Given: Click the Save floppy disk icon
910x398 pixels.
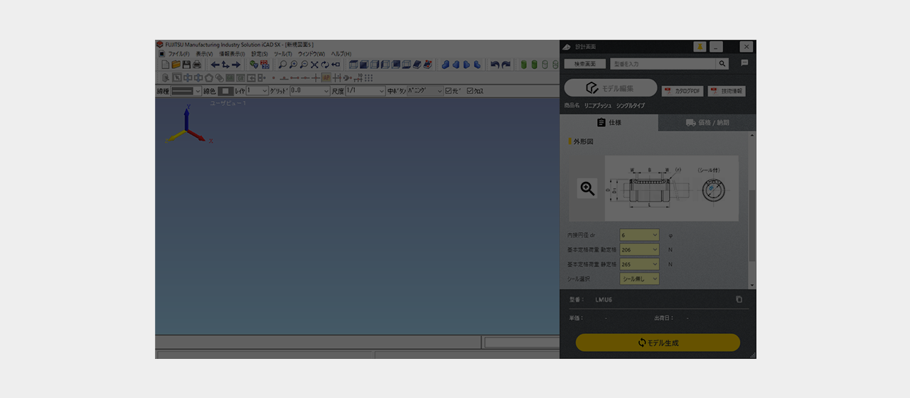Looking at the screenshot, I should point(186,65).
